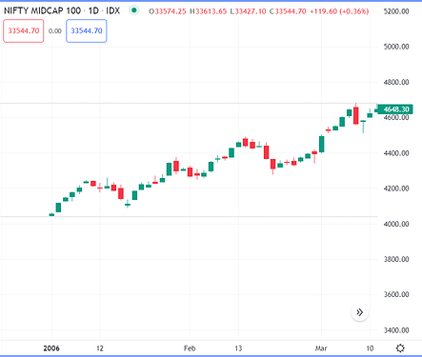Click the 3800.00 price axis label
This screenshot has width=422, height=357.
(x=396, y=259)
